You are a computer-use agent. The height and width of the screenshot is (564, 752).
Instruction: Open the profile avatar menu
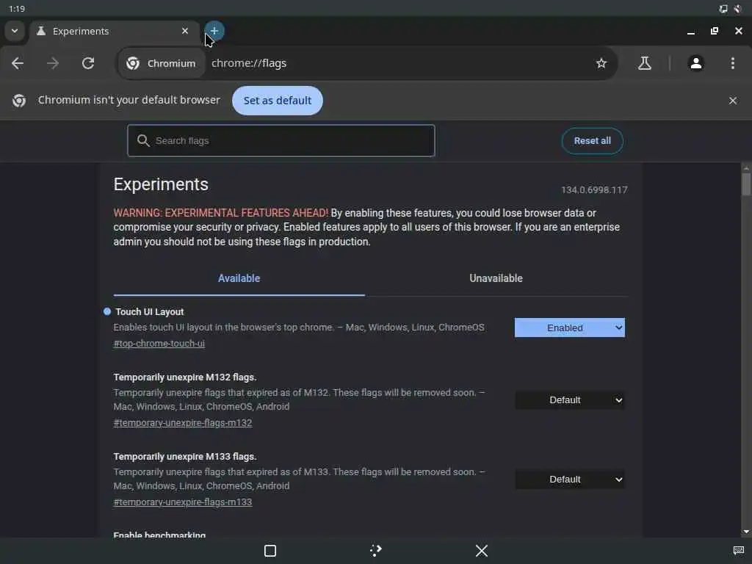[696, 63]
